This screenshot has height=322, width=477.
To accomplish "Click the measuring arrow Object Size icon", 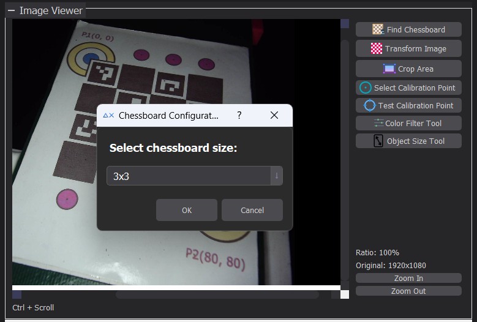I will 378,141.
